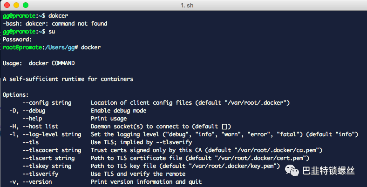Viewport: 367px width, 187px height.
Task: Click the '--tlsverify' option text
Action: coord(40,174)
